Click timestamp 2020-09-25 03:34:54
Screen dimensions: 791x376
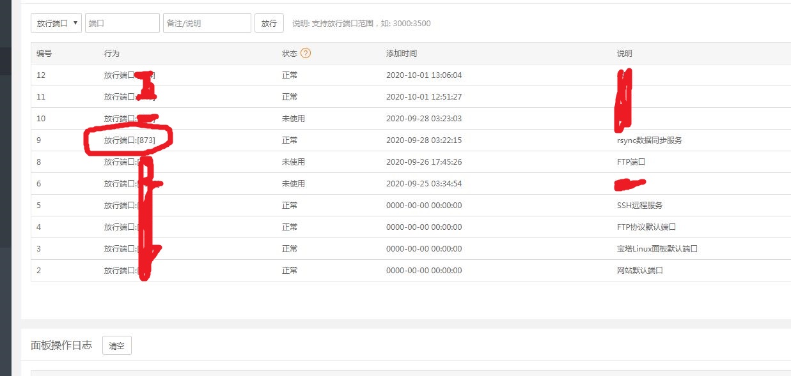tap(424, 183)
